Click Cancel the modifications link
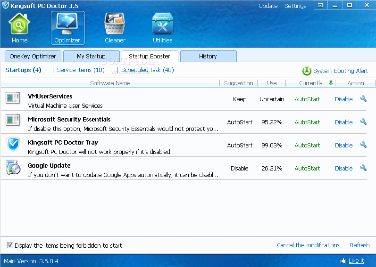This screenshot has height=267, width=376. click(308, 245)
